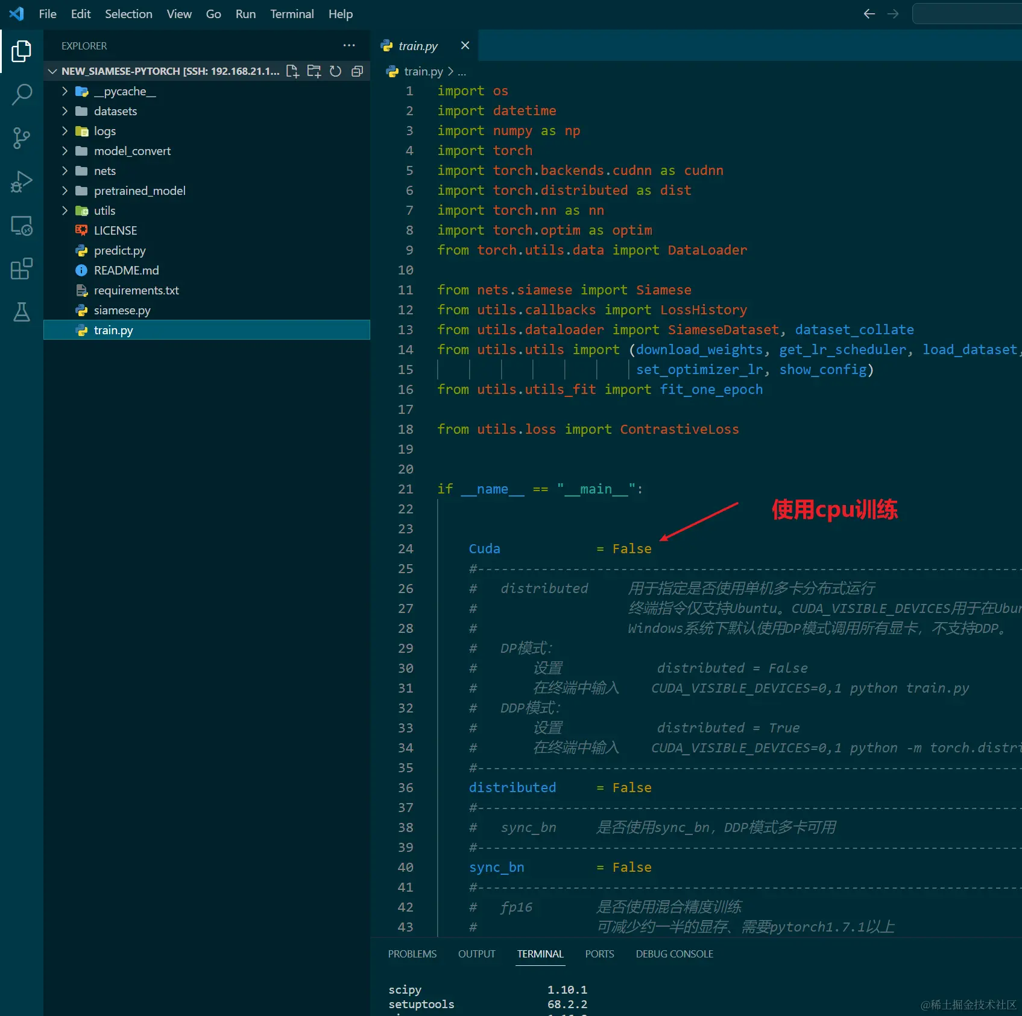This screenshot has height=1016, width=1022.
Task: Open the Run menu
Action: [x=245, y=14]
